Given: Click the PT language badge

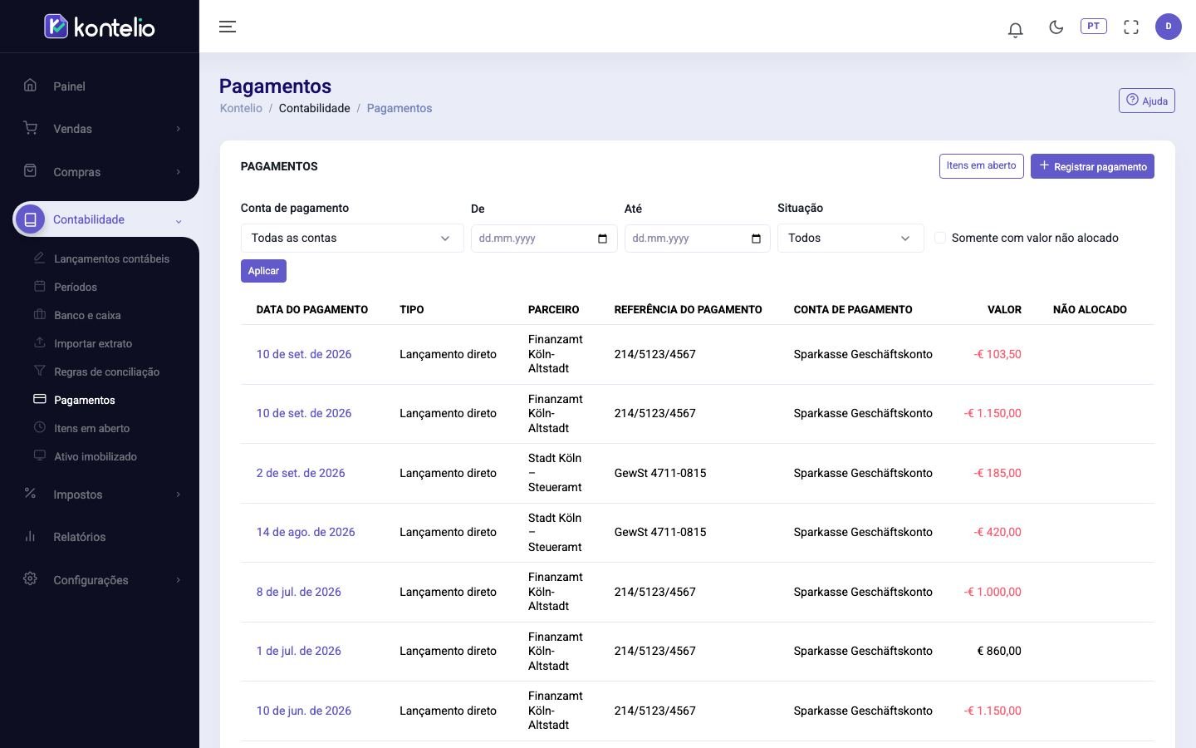Looking at the screenshot, I should point(1094,27).
